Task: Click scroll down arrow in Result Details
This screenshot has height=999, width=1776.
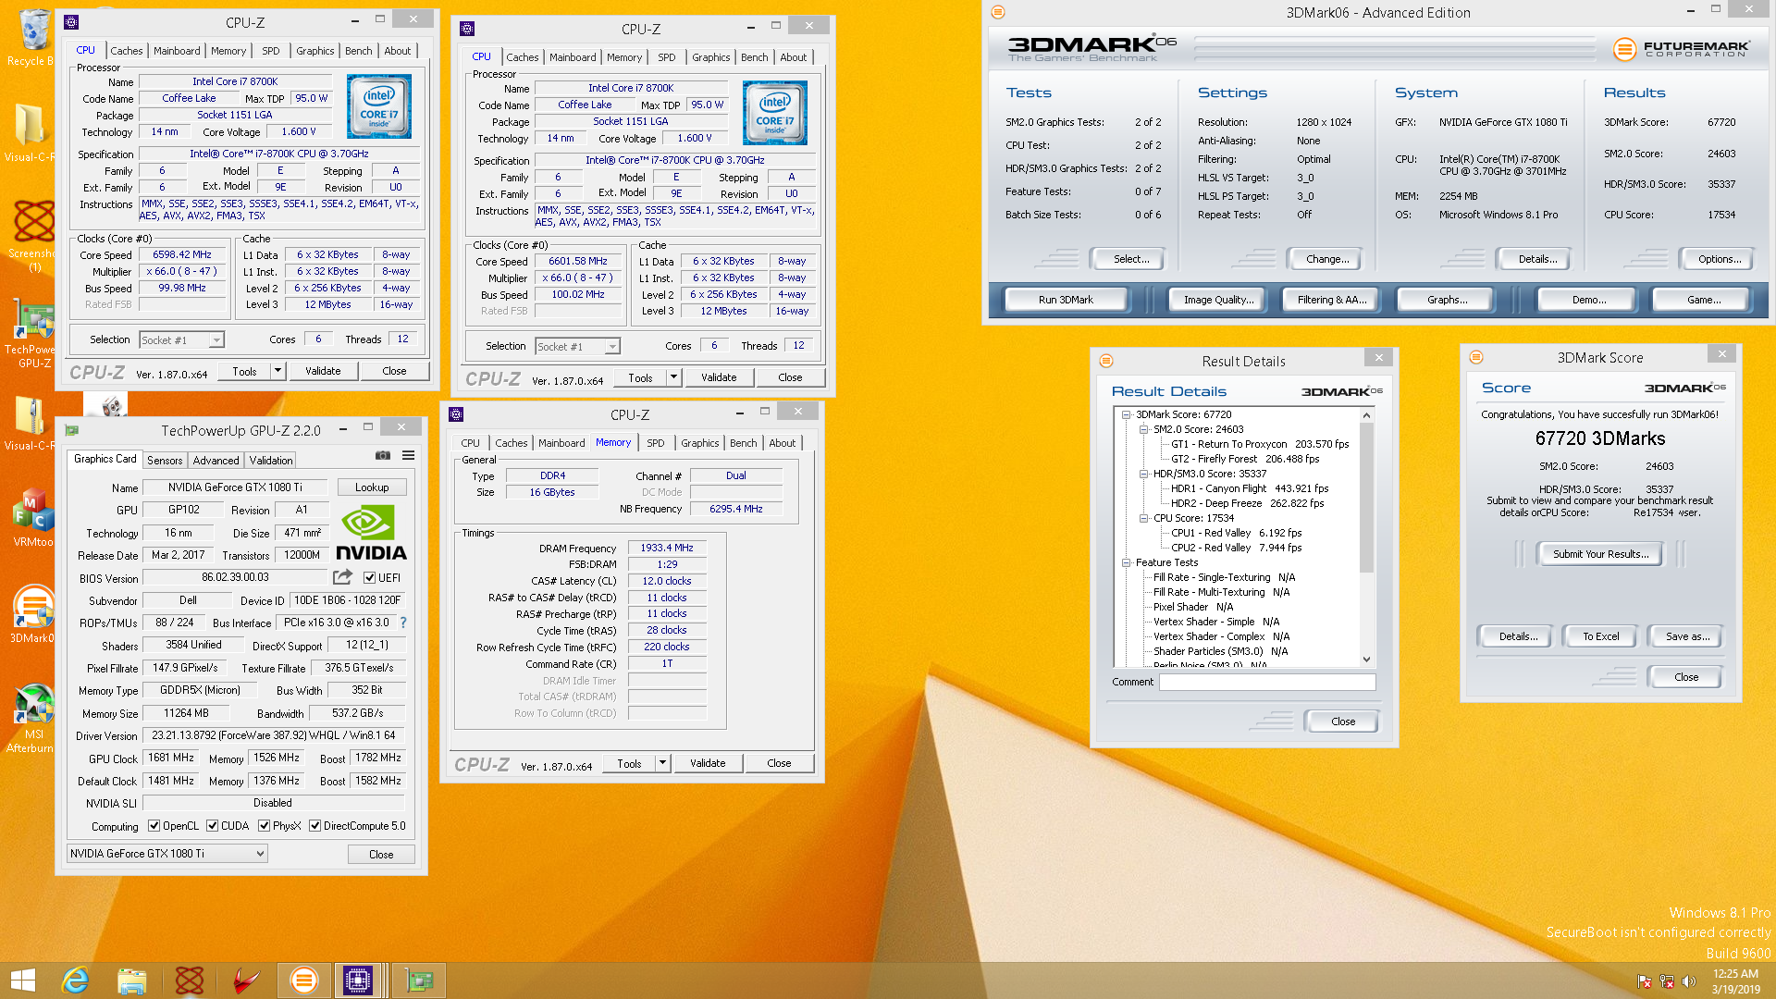Action: point(1366,660)
